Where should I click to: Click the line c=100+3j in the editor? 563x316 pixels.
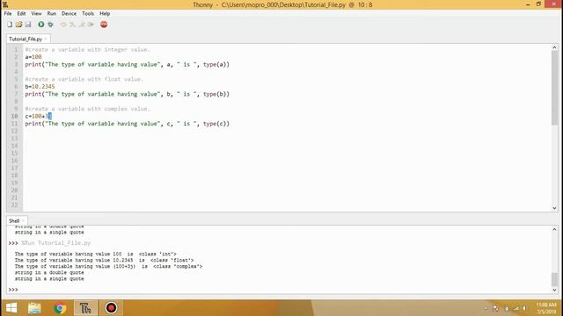point(38,116)
